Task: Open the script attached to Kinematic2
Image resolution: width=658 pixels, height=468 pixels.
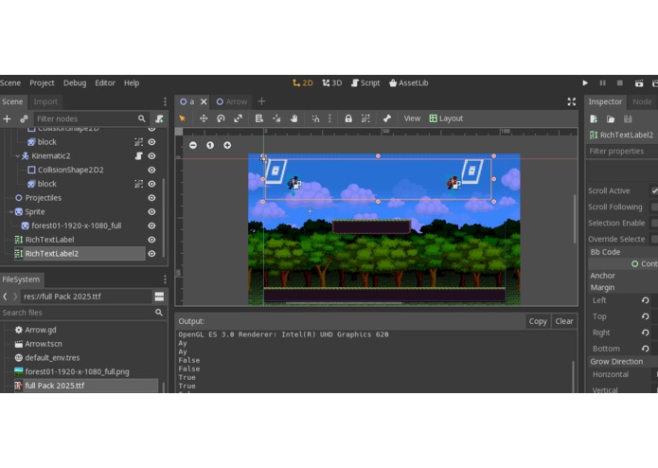Action: tap(138, 156)
